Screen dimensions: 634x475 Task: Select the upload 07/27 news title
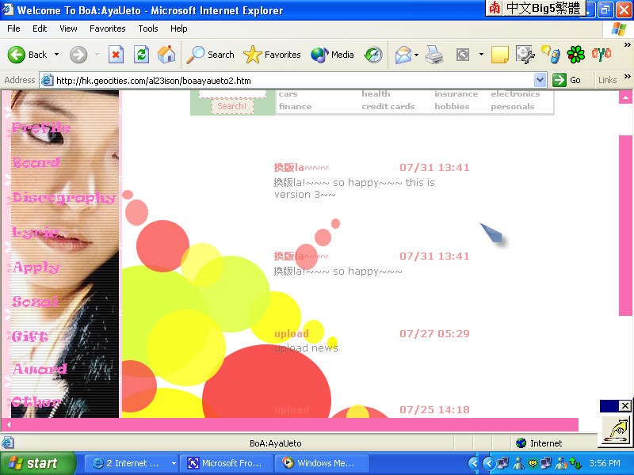[292, 333]
